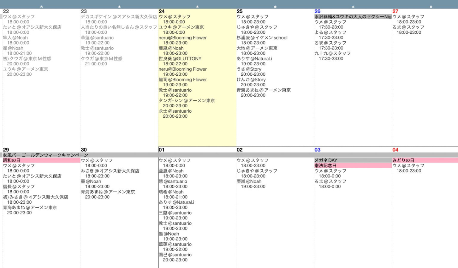Open neru@Blooming Flower 18:00-23:00 entry

pos(182,38)
